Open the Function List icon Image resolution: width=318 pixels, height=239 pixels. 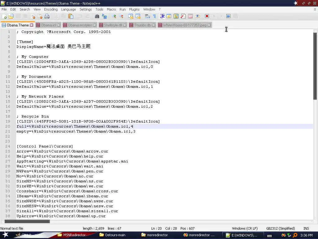(x=183, y=16)
